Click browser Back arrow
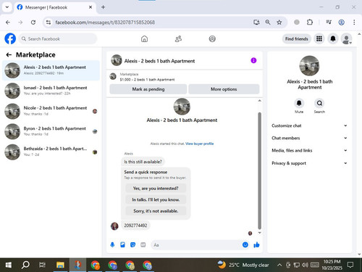This screenshot has width=362, height=272. click(8, 22)
